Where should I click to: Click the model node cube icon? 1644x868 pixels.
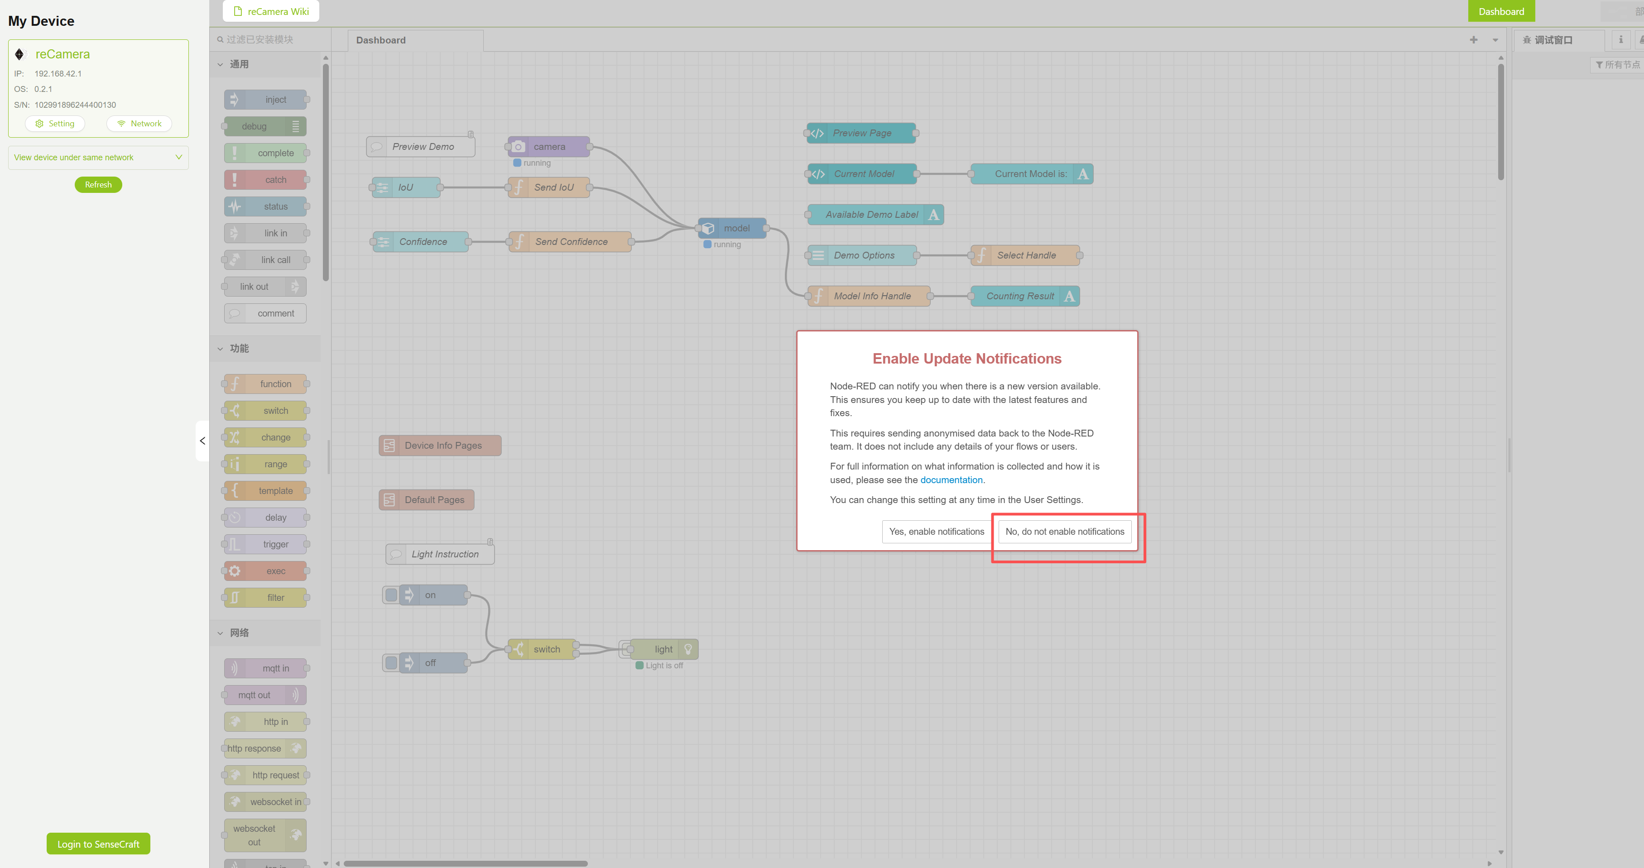(x=708, y=229)
